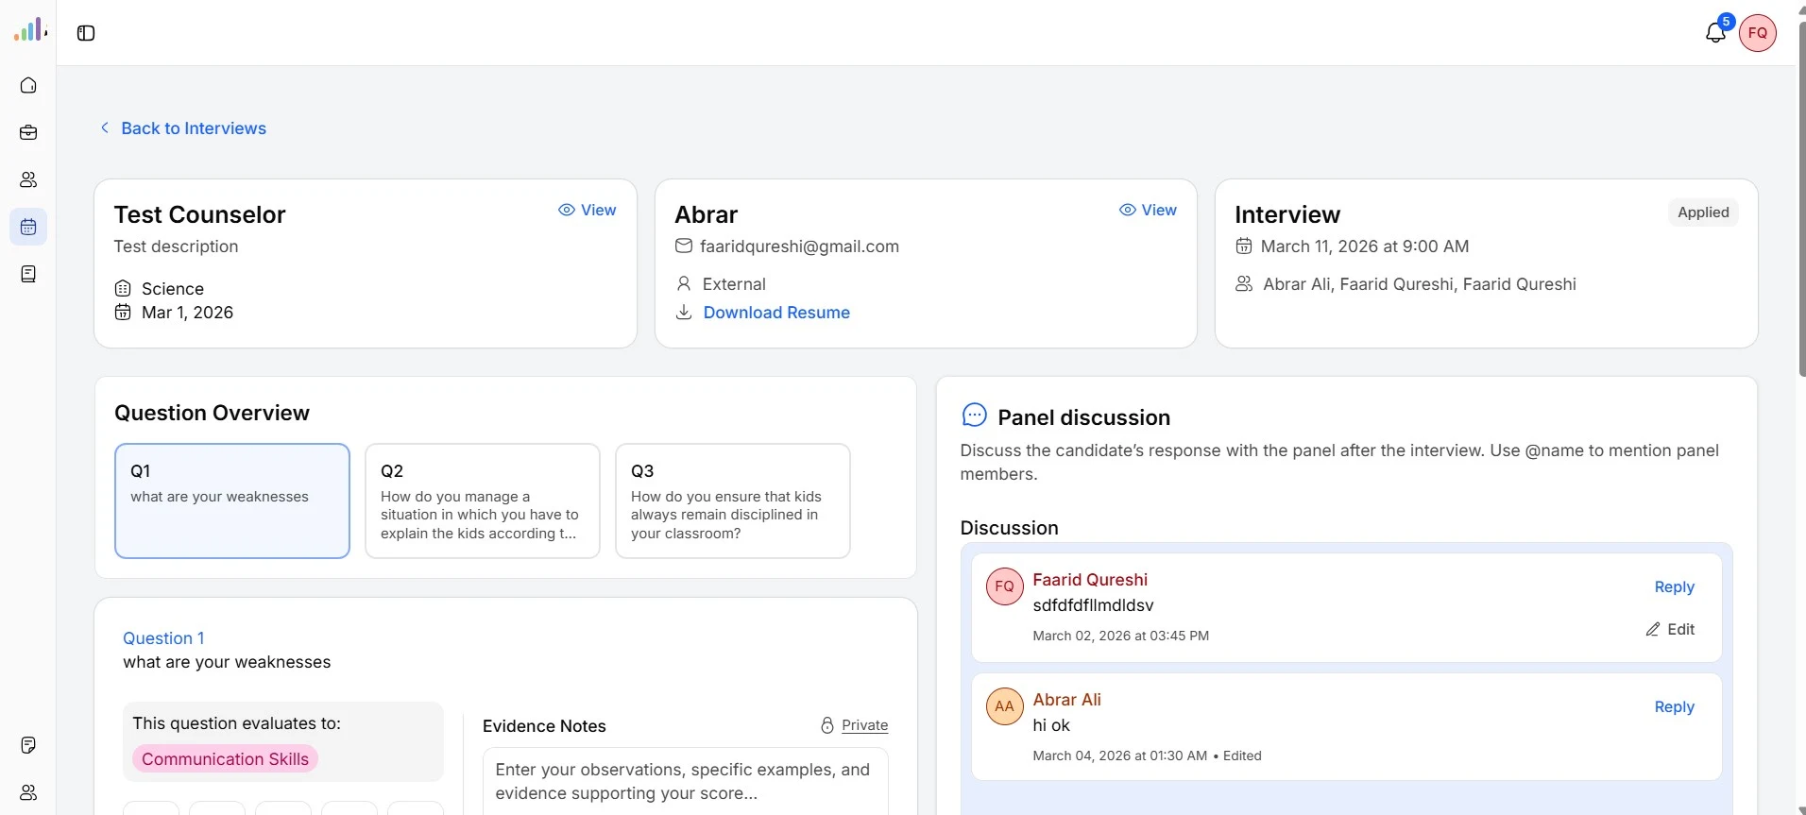Open the notifications bell
Image resolution: width=1806 pixels, height=815 pixels.
(x=1715, y=33)
